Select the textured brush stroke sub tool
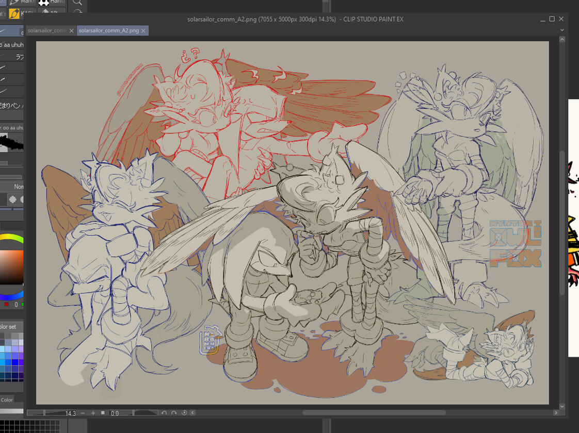This screenshot has height=433, width=579. tap(10, 143)
